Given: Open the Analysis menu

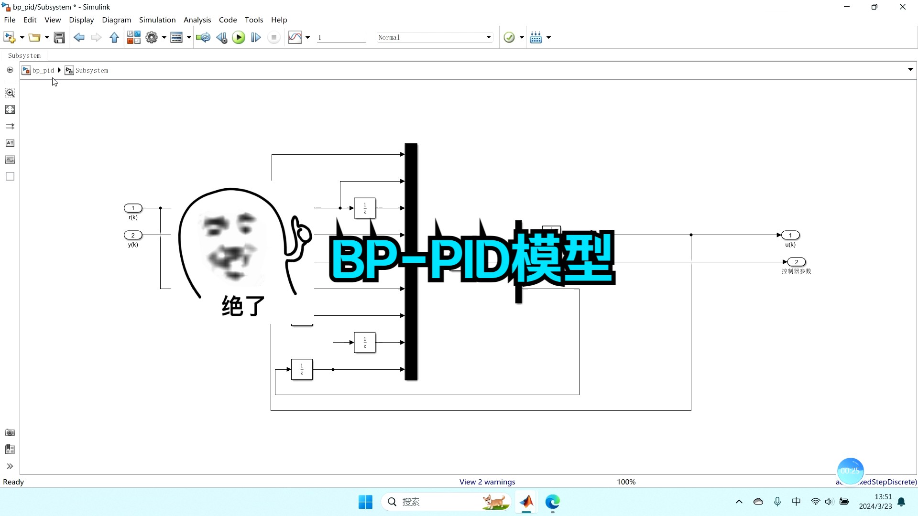Looking at the screenshot, I should point(197,20).
